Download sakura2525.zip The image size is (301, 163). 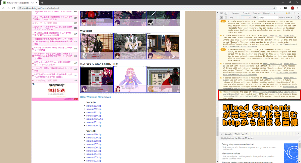[95, 119]
